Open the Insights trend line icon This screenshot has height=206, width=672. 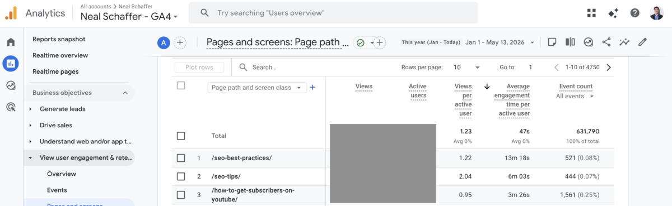coord(624,42)
